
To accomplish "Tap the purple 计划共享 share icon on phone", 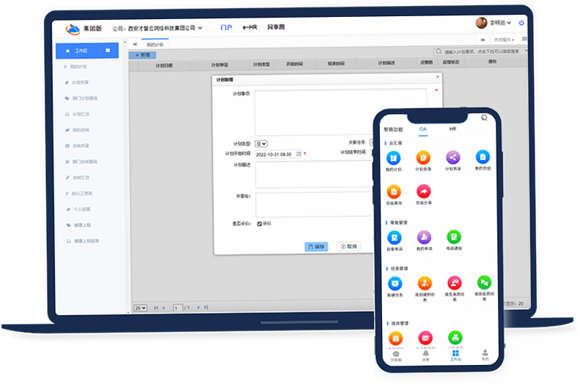I will pyautogui.click(x=452, y=157).
